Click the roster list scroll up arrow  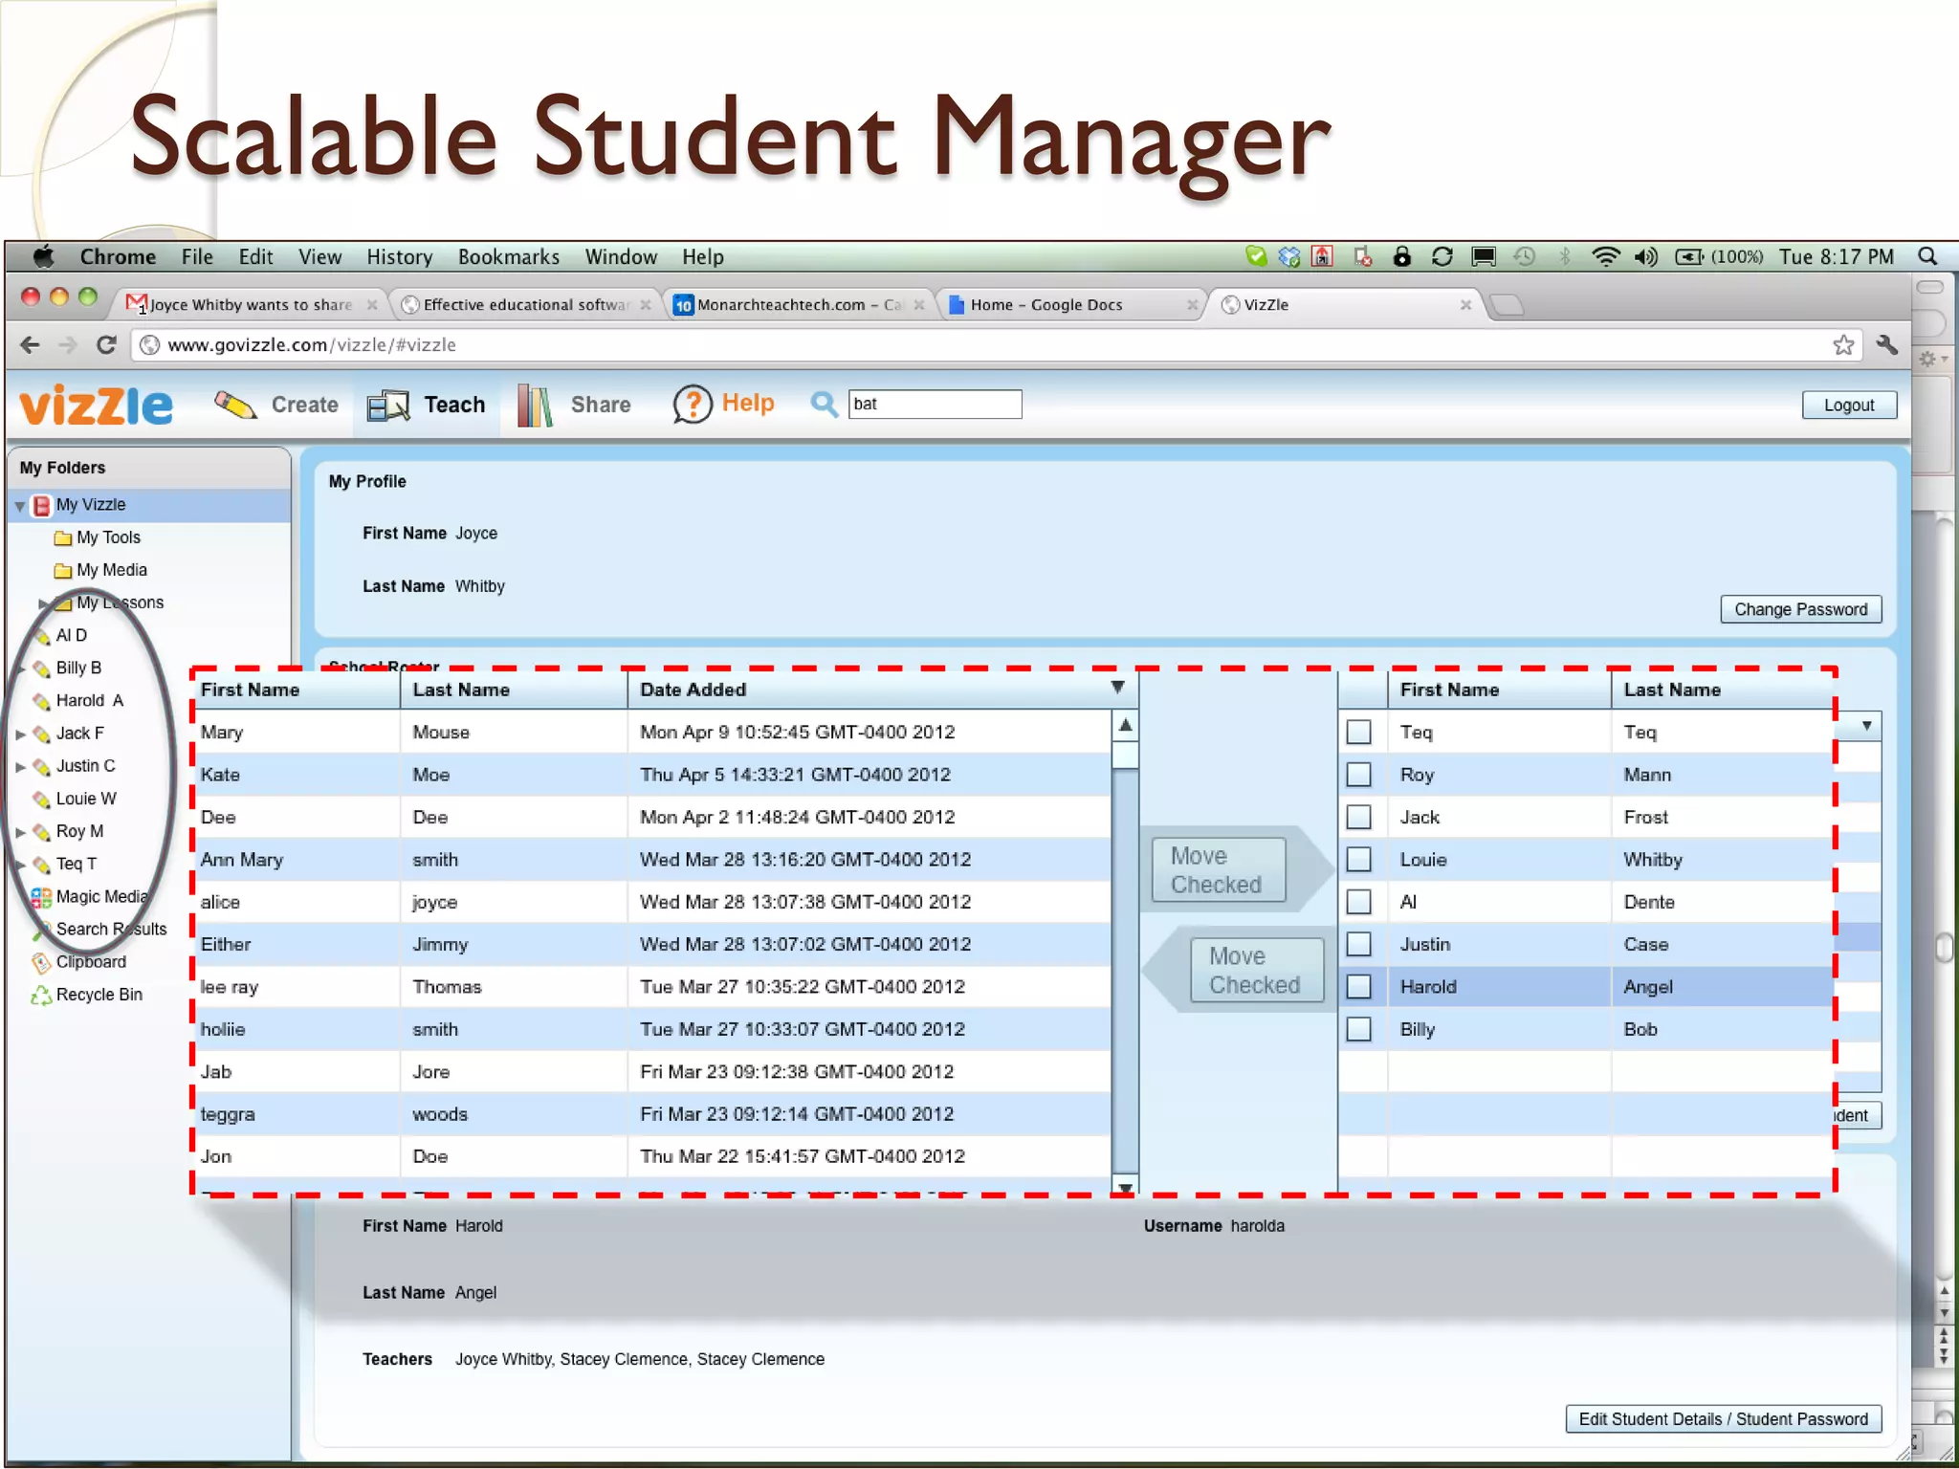[1126, 726]
